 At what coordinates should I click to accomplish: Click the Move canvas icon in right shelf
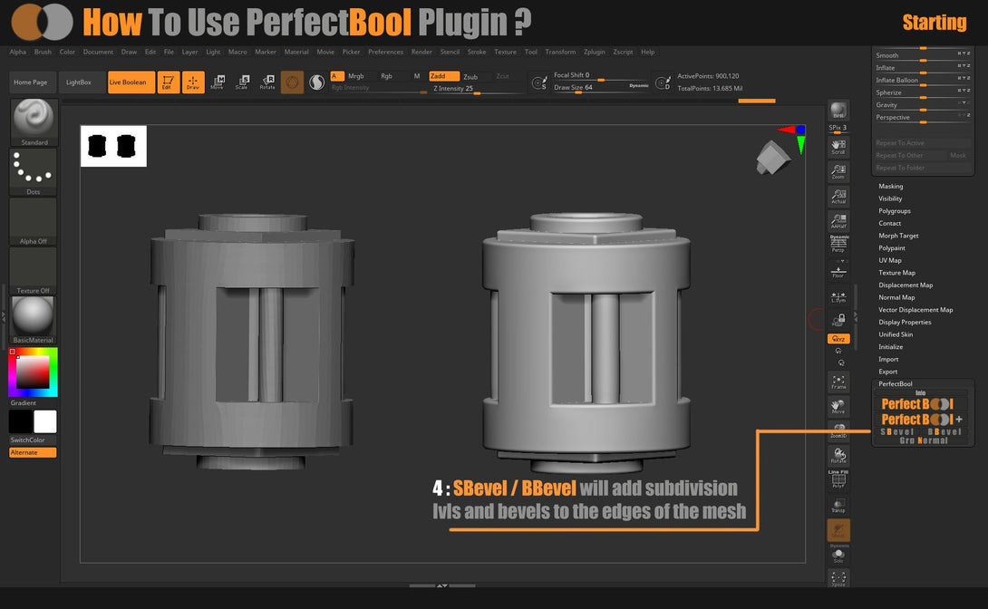tap(838, 406)
